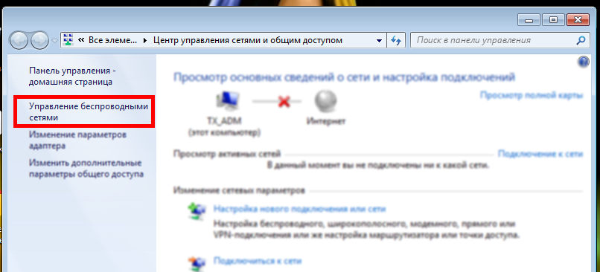
Task: Open «Изменение параметров адаптера» link
Action: click(77, 140)
